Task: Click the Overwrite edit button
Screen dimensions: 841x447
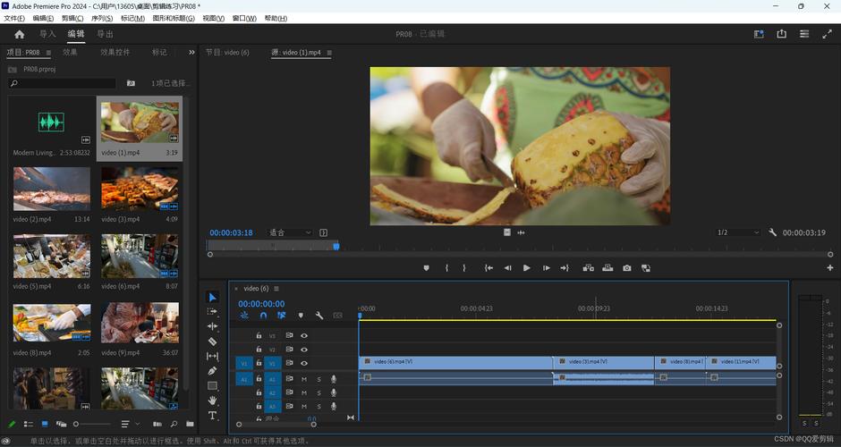Action: point(607,268)
